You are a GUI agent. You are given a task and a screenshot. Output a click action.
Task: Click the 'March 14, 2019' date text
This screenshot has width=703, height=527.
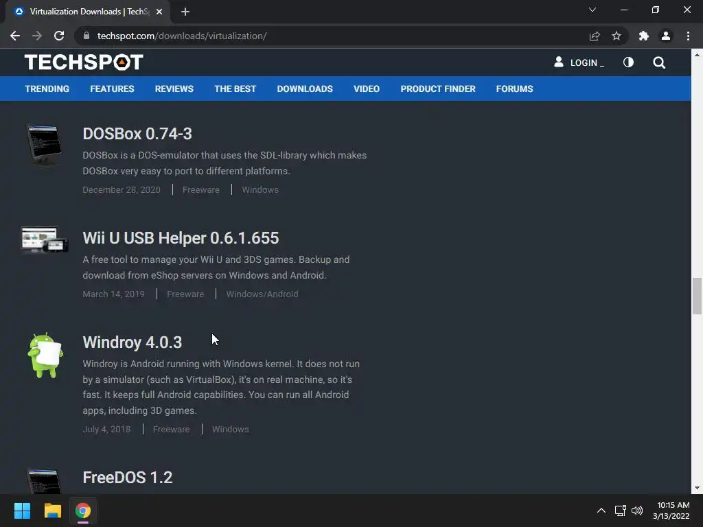113,294
